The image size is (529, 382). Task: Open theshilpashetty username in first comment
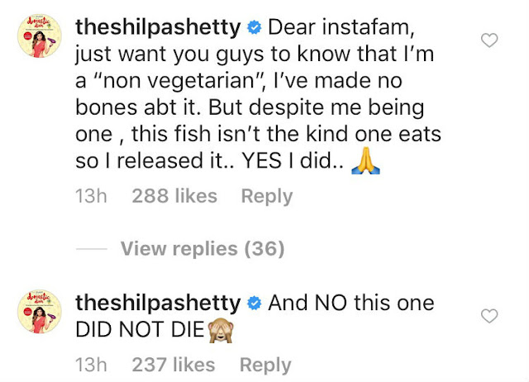click(157, 26)
